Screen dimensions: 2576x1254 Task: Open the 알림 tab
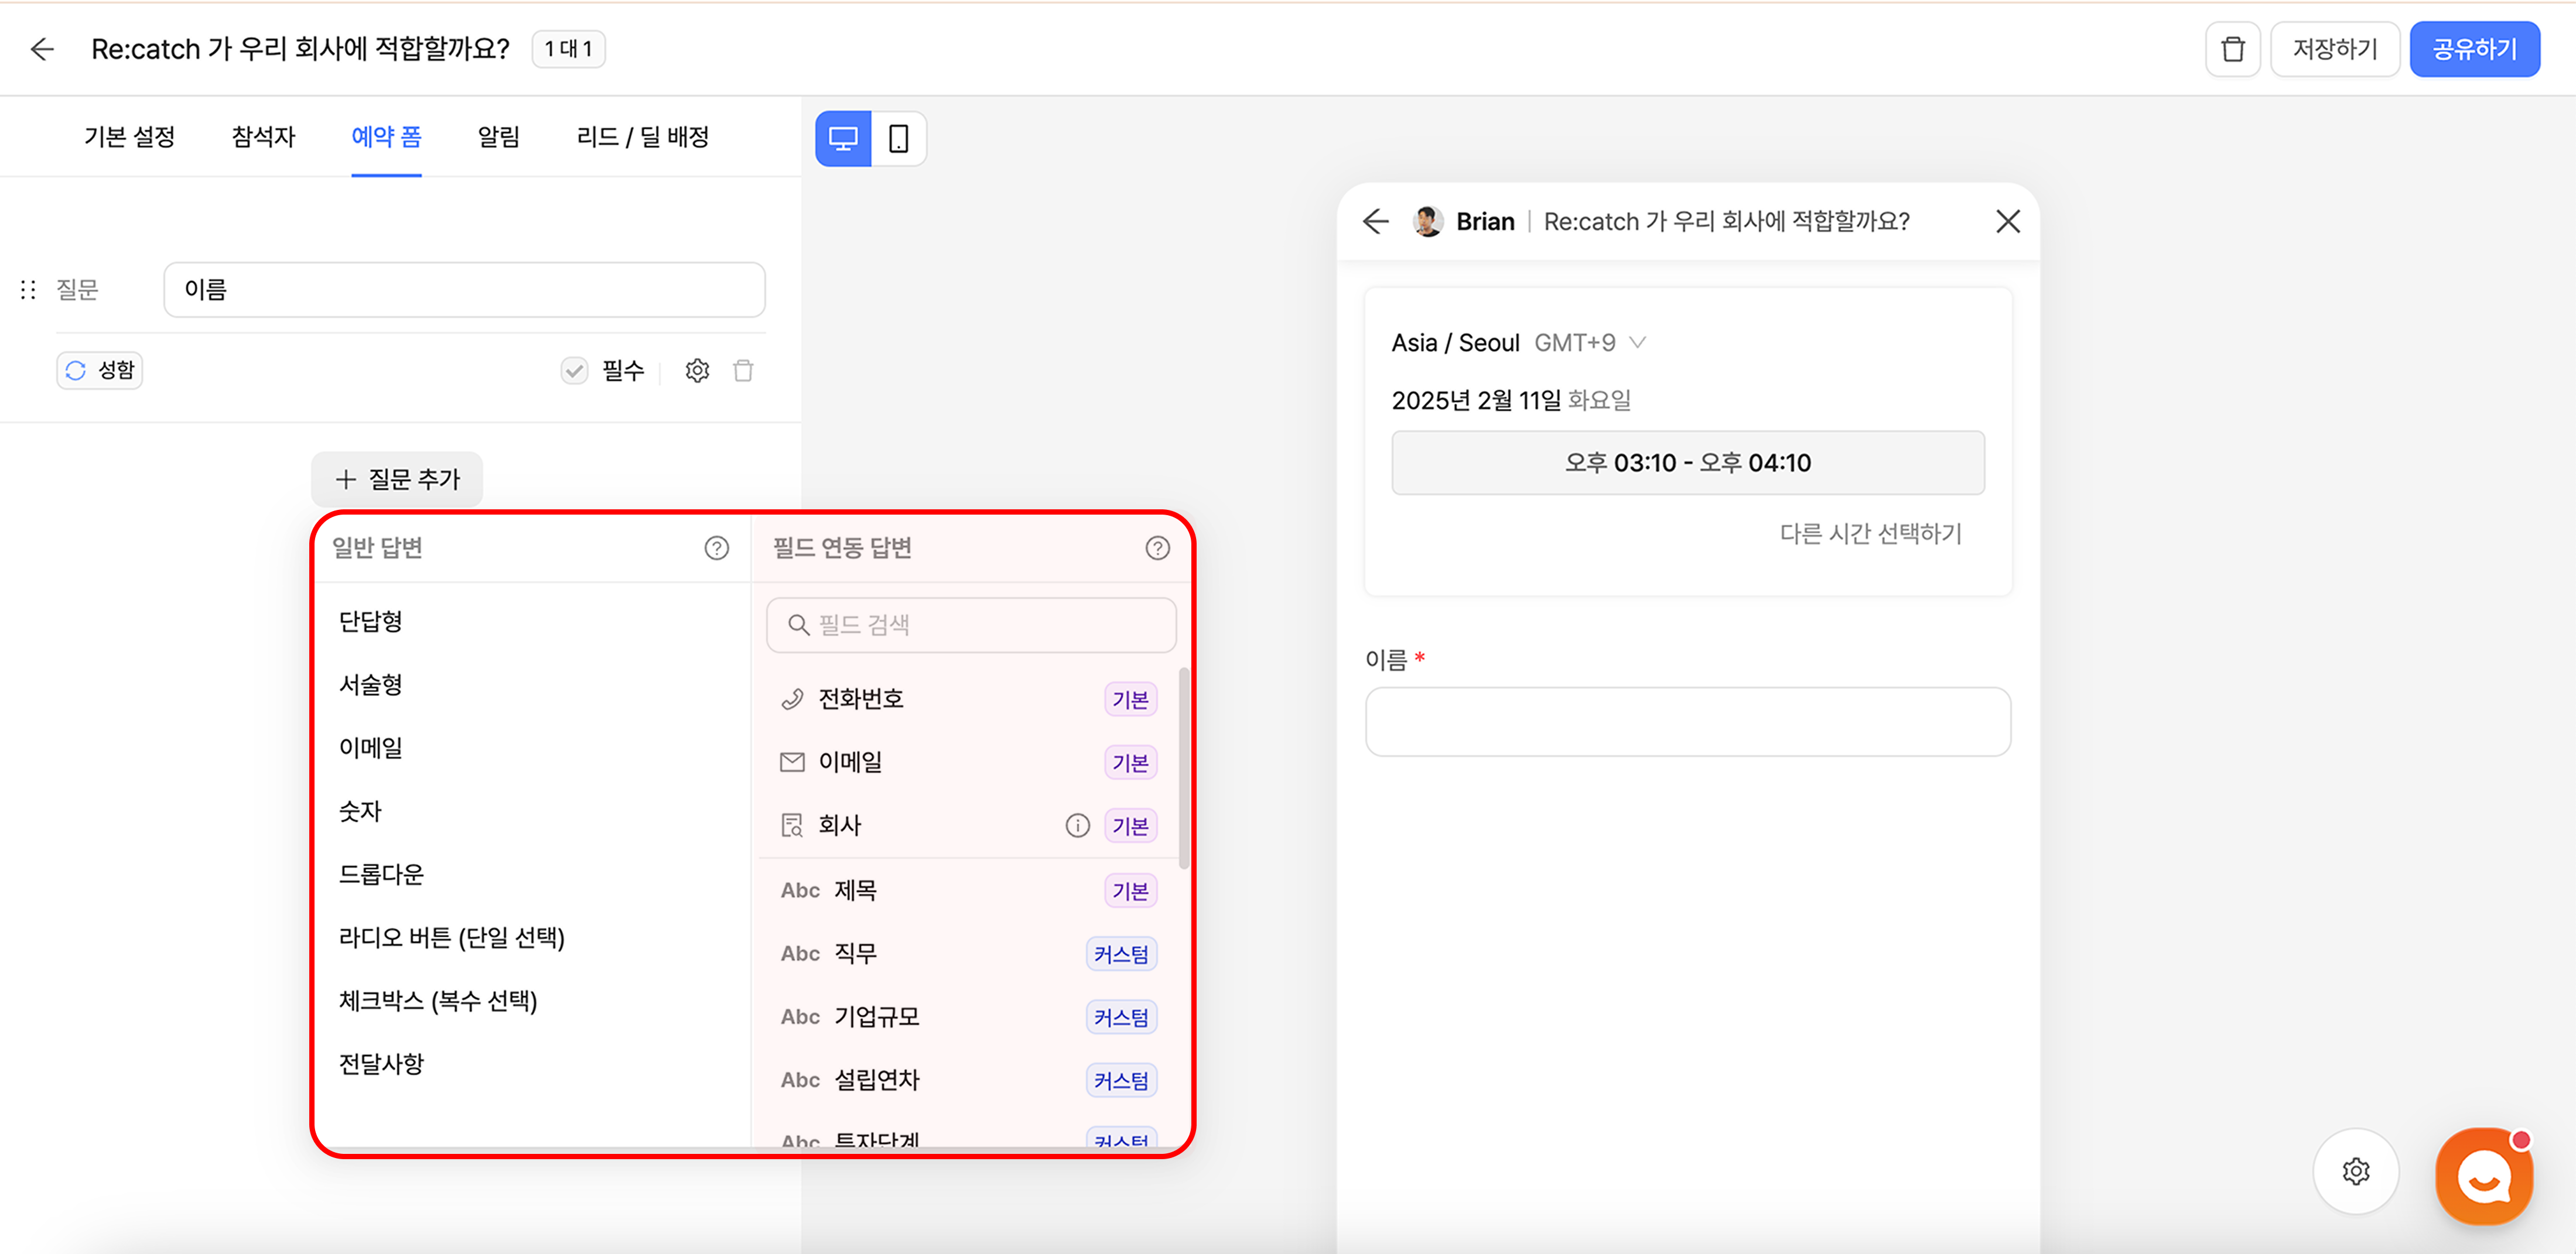[498, 137]
